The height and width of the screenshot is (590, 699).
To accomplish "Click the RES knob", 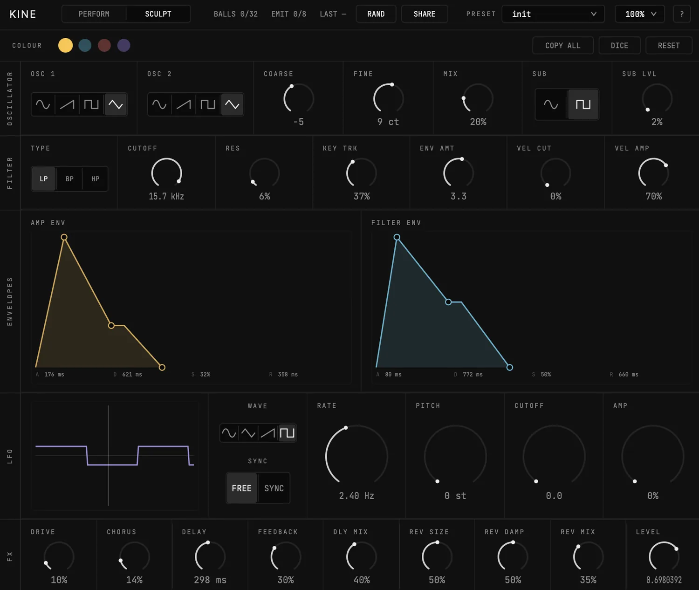I will point(264,173).
